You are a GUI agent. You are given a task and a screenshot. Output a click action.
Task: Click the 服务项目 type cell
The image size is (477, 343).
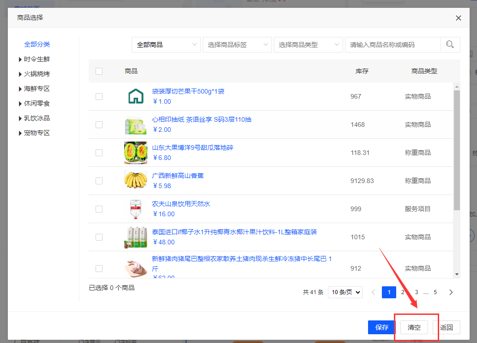coord(418,209)
